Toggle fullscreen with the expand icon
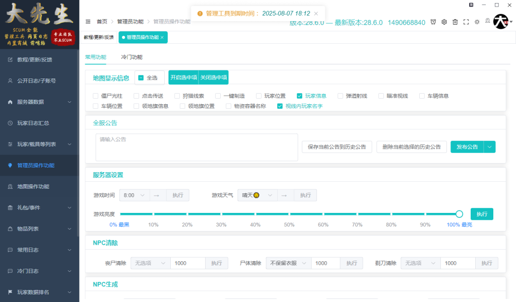 click(x=466, y=22)
